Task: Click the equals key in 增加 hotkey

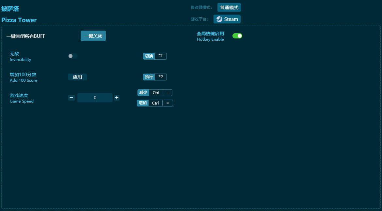Action: point(167,103)
